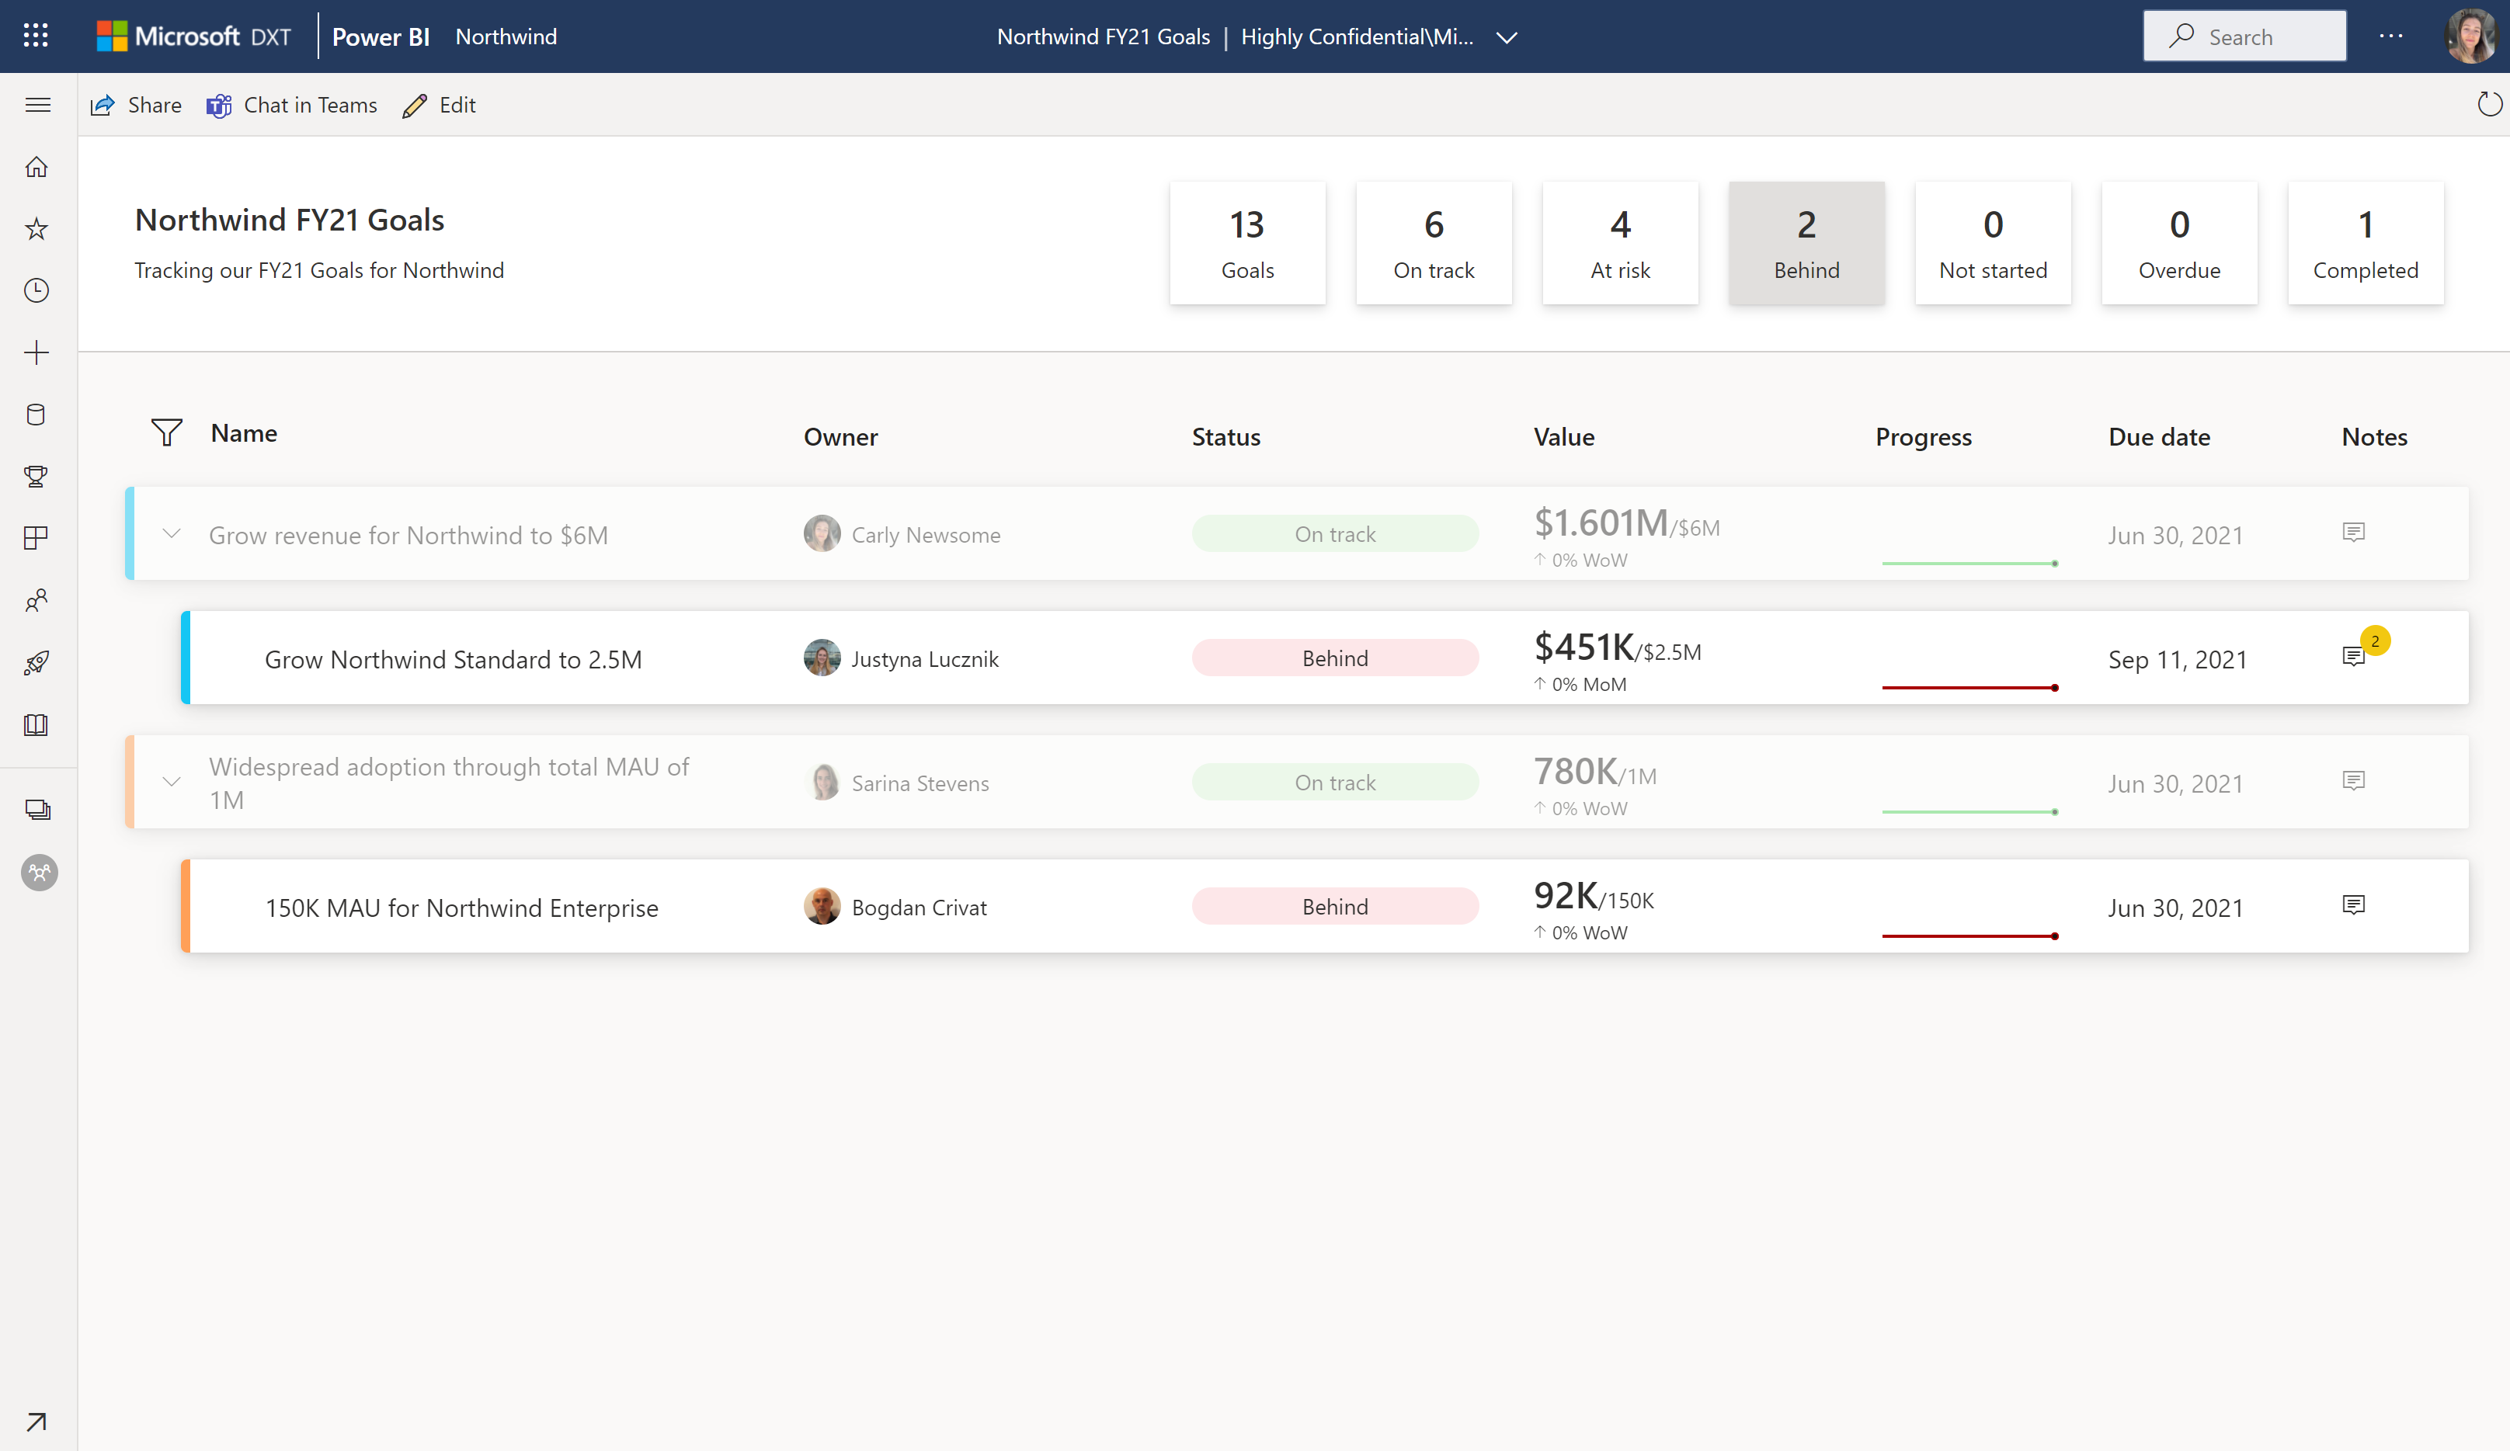Click notes icon for 150K MAU goal
This screenshot has height=1451, width=2510.
point(2355,905)
